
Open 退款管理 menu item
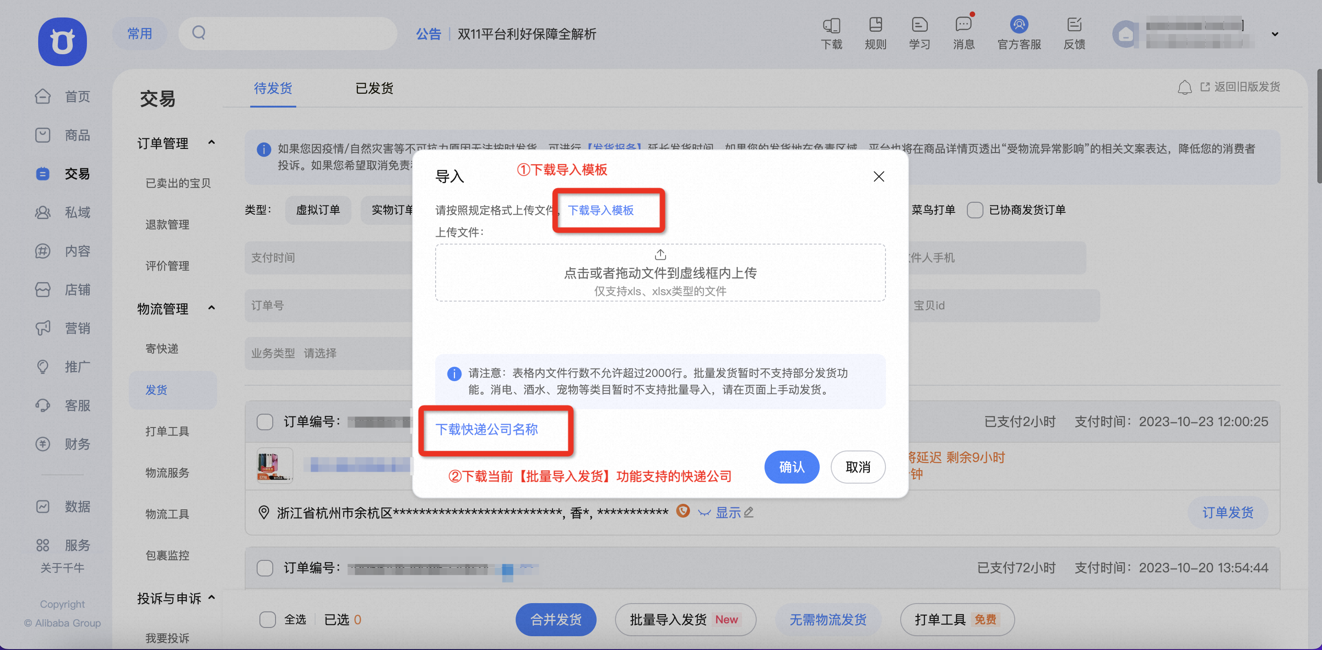tap(167, 224)
